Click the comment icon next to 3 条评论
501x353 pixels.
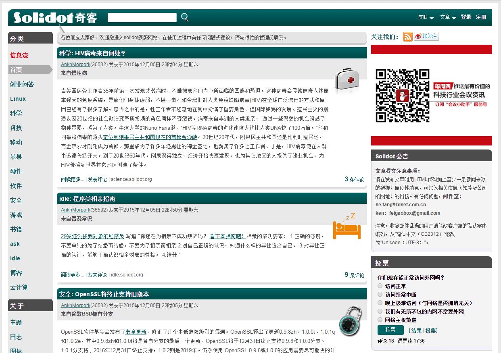pos(353,180)
